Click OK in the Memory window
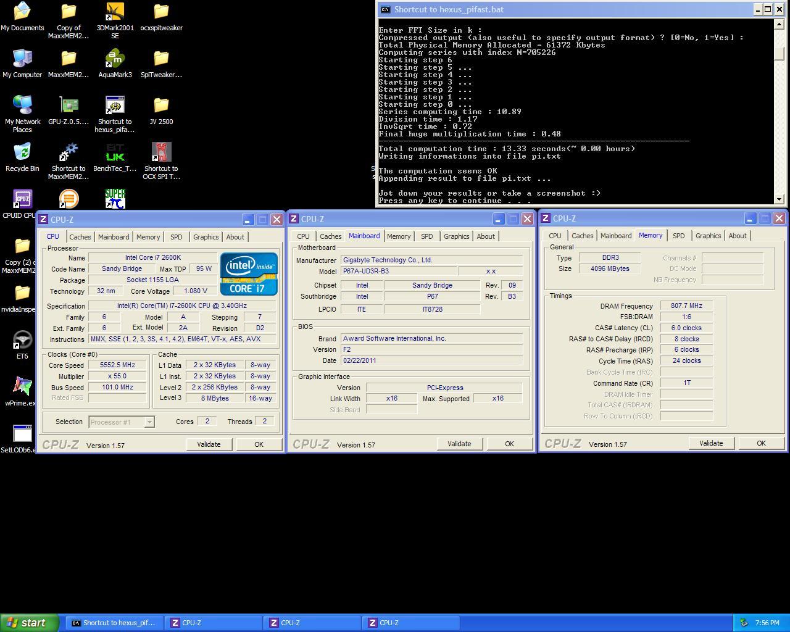The width and height of the screenshot is (790, 632). click(x=761, y=443)
